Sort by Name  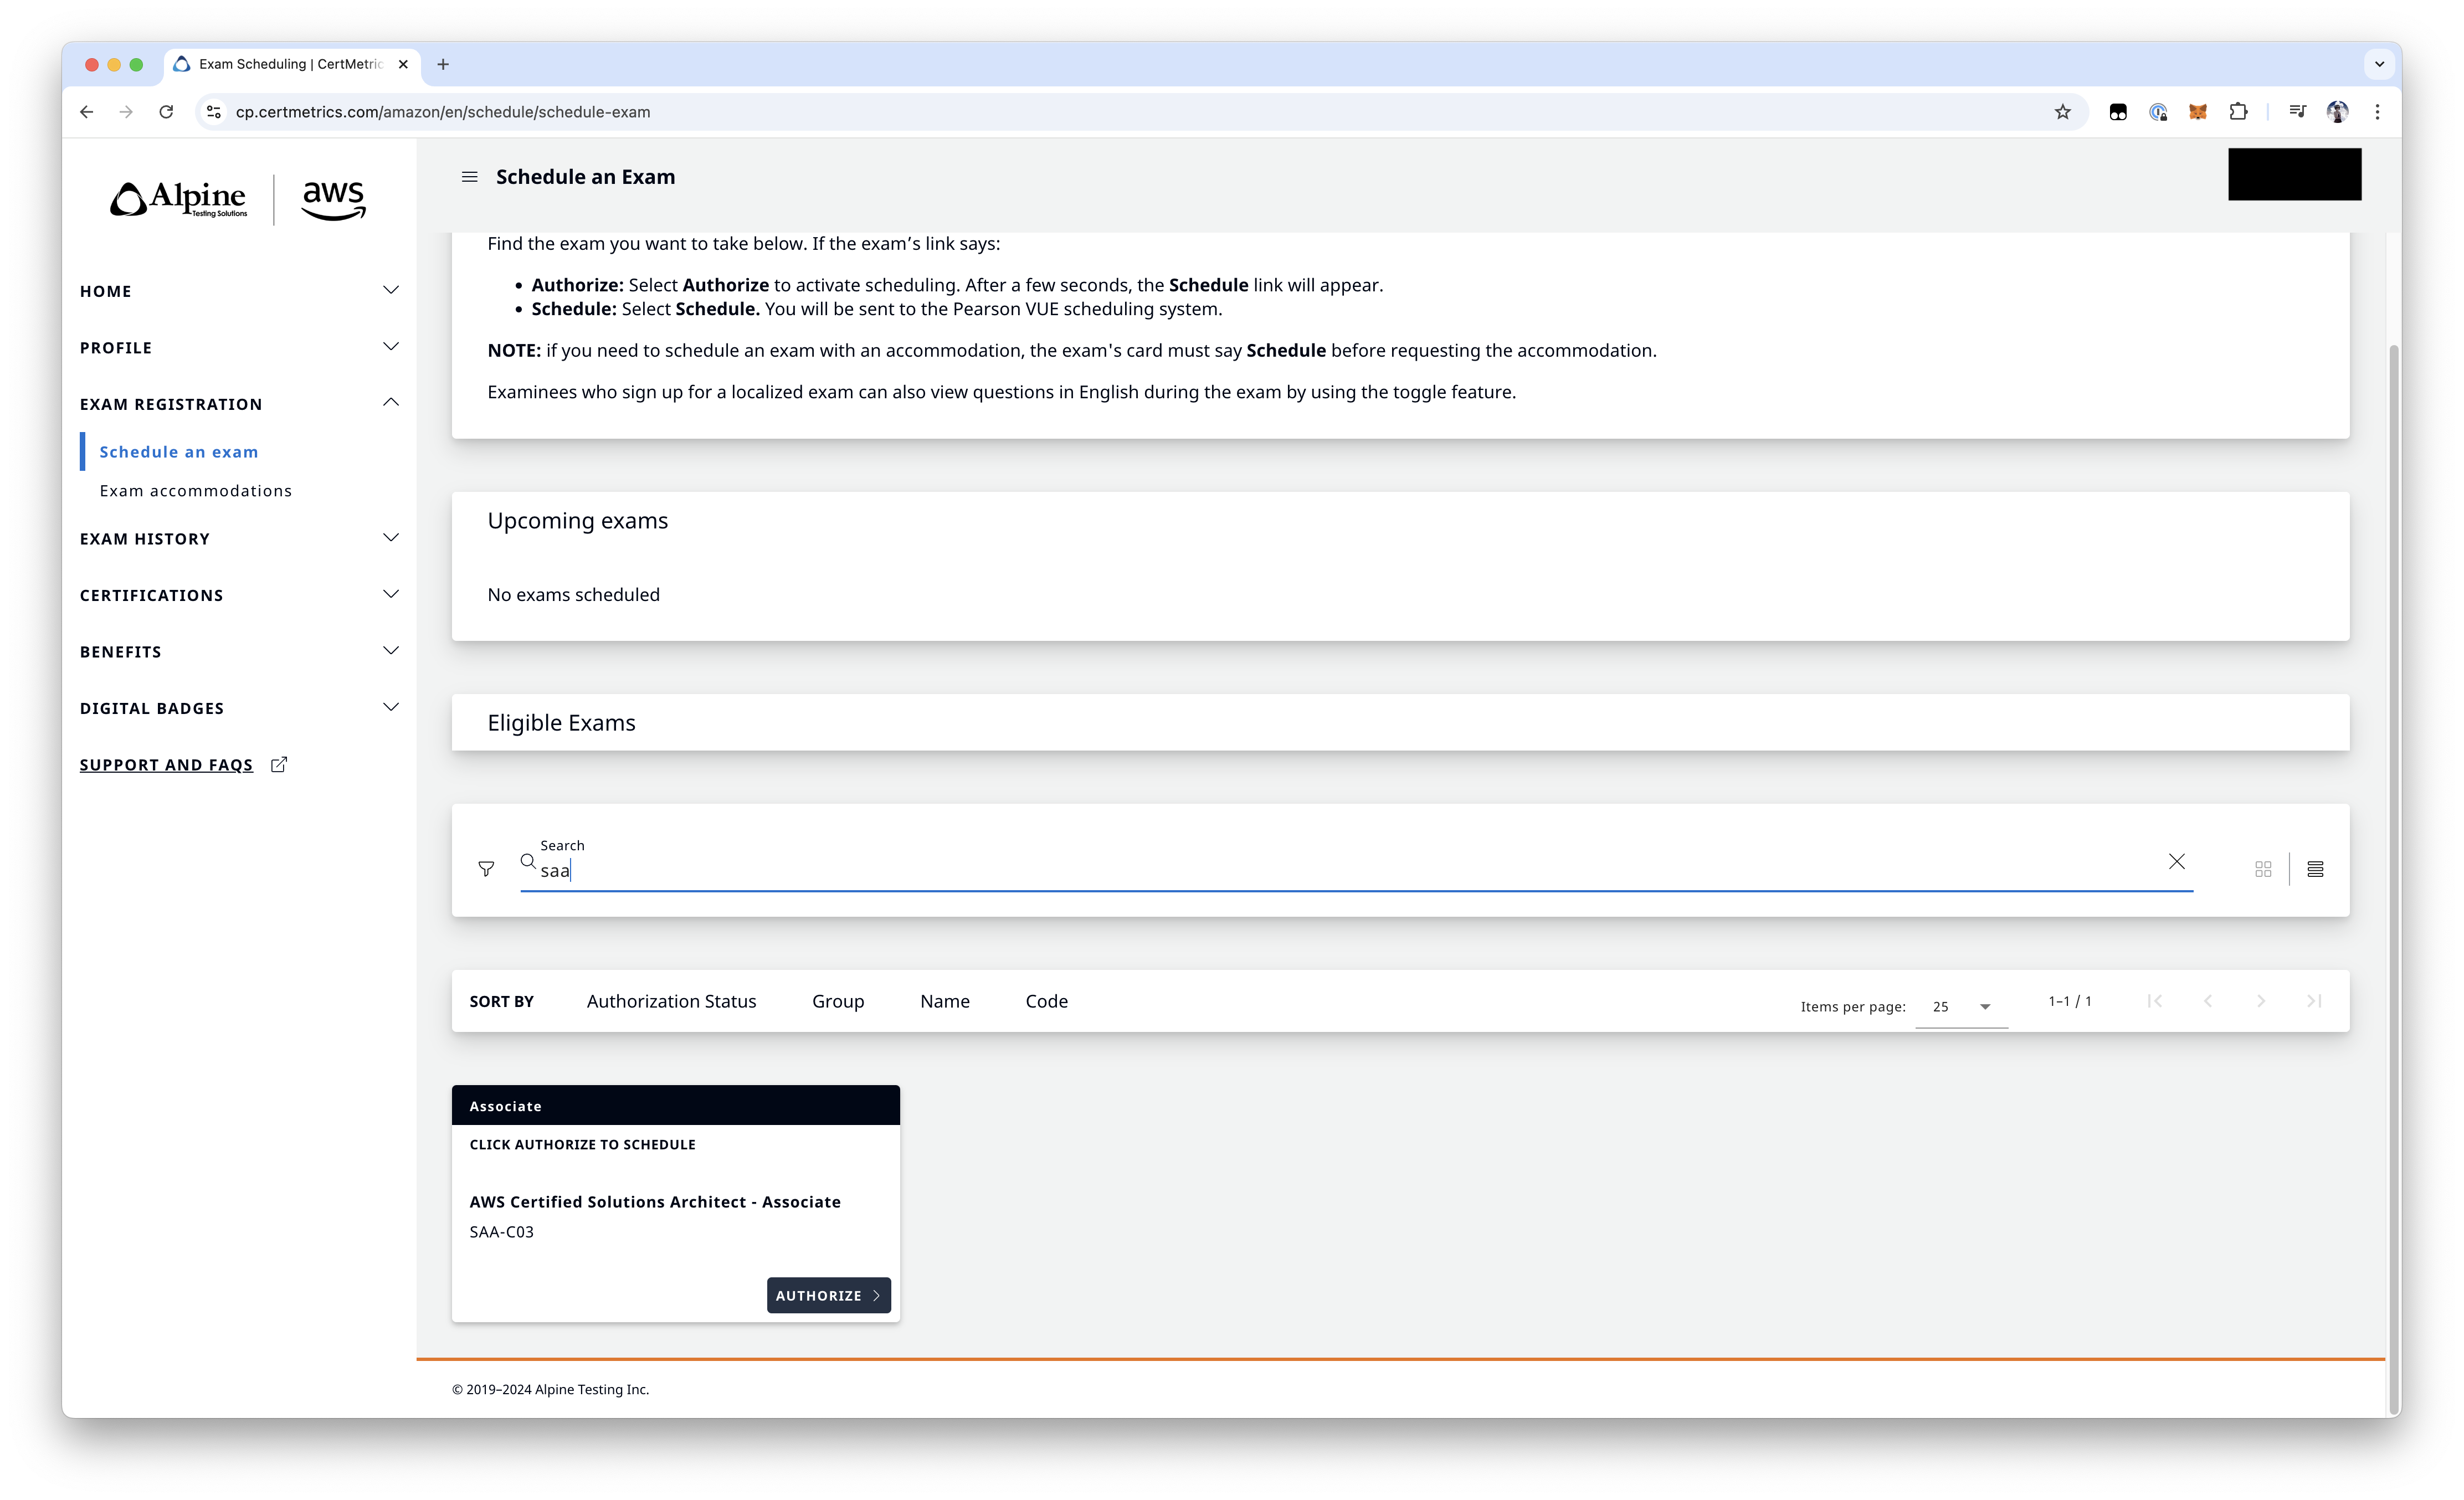tap(945, 1001)
